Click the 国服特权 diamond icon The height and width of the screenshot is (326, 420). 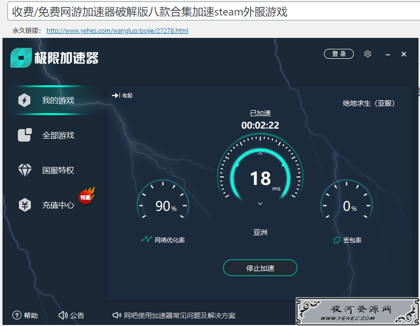click(x=25, y=170)
